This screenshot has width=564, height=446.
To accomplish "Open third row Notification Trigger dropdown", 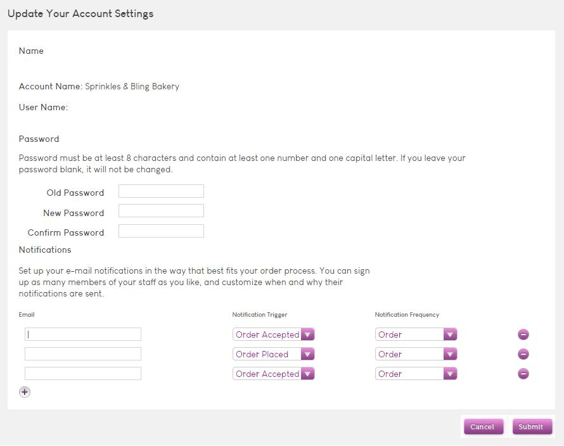I will 273,374.
